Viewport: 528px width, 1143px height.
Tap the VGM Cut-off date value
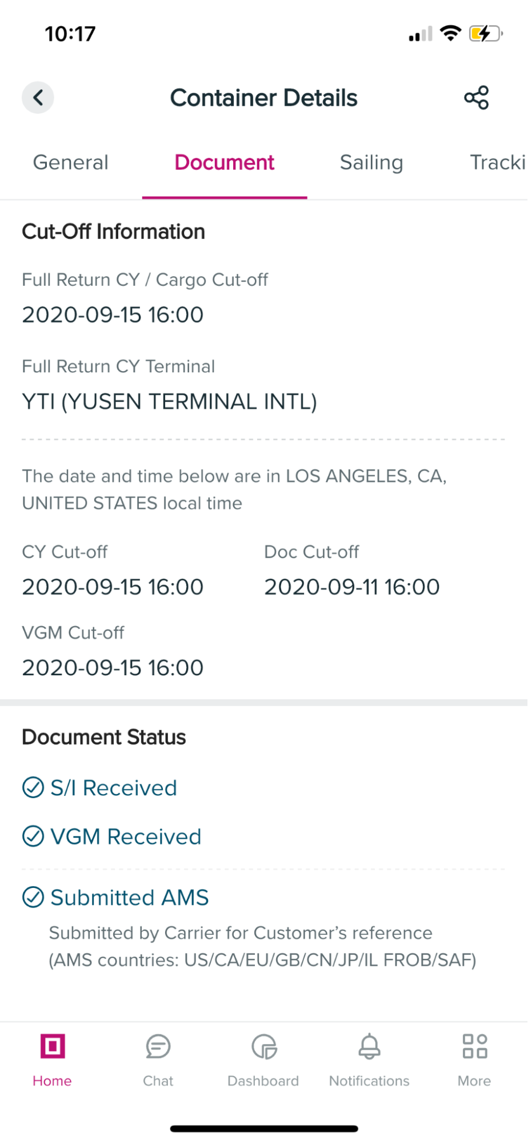(113, 667)
